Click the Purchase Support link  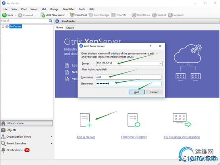134,137
